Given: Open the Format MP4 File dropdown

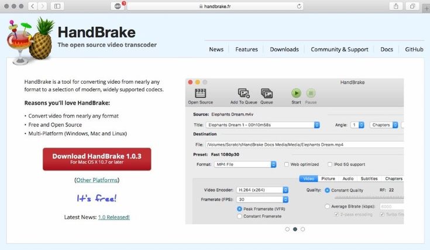Looking at the screenshot, I should click(x=245, y=165).
